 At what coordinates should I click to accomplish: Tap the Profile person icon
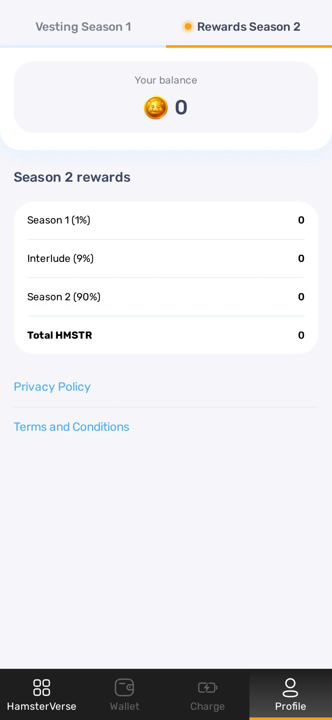pos(290,688)
